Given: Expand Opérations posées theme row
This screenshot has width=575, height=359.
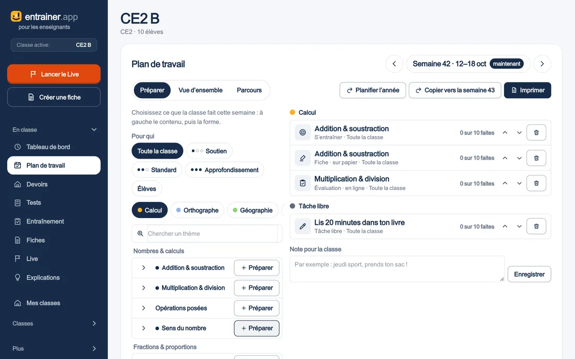Looking at the screenshot, I should 143,308.
